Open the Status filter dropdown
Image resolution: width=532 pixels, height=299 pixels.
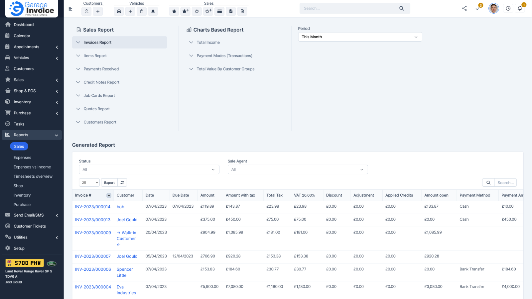click(149, 169)
